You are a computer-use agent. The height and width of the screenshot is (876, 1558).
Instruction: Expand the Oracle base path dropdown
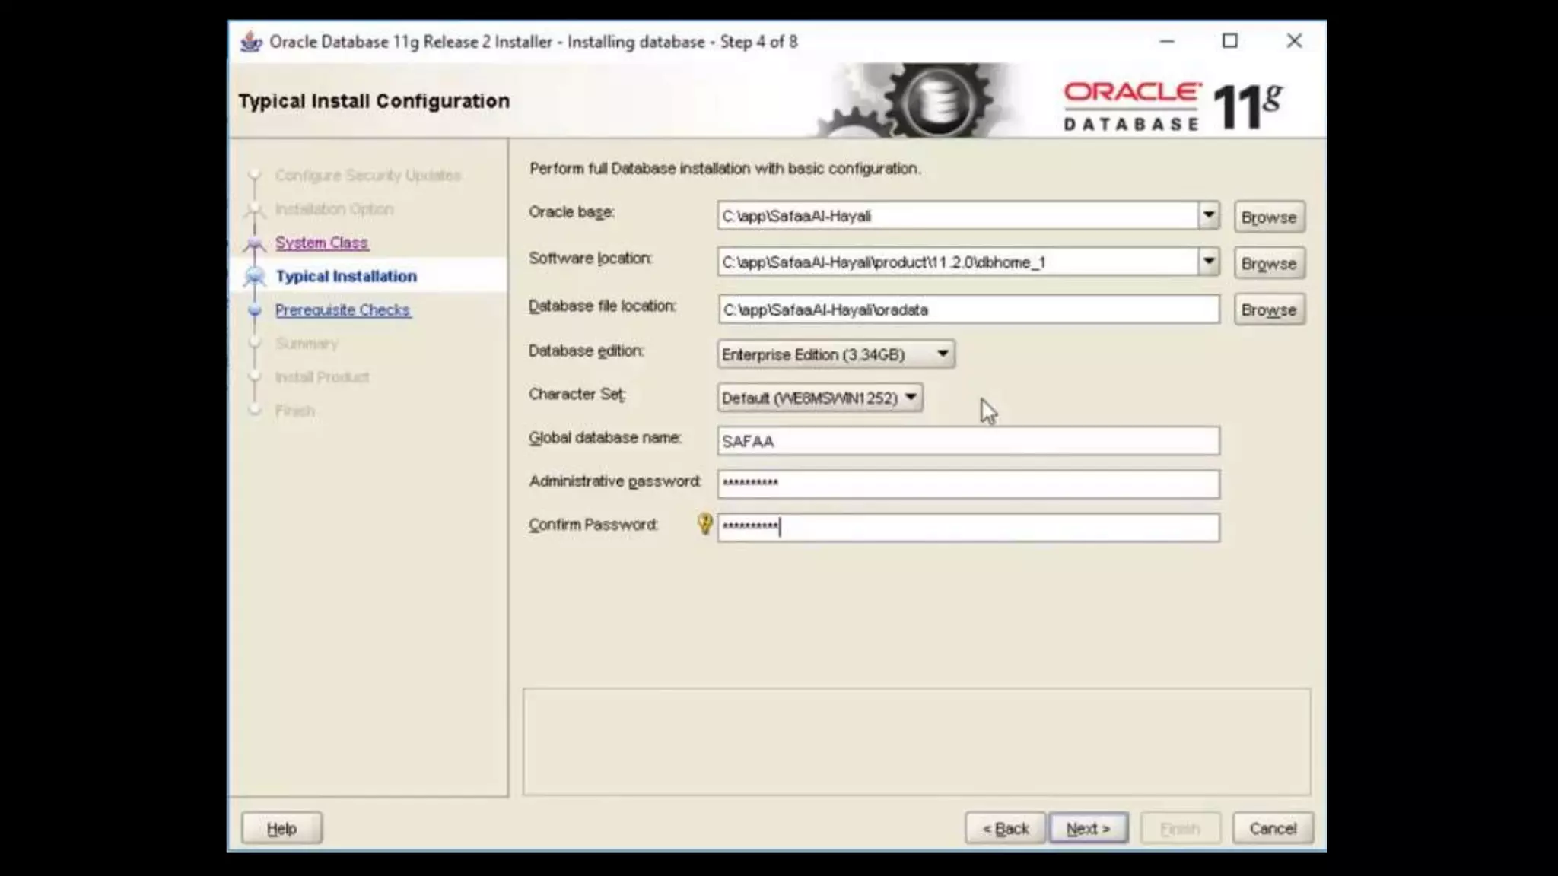tap(1208, 216)
